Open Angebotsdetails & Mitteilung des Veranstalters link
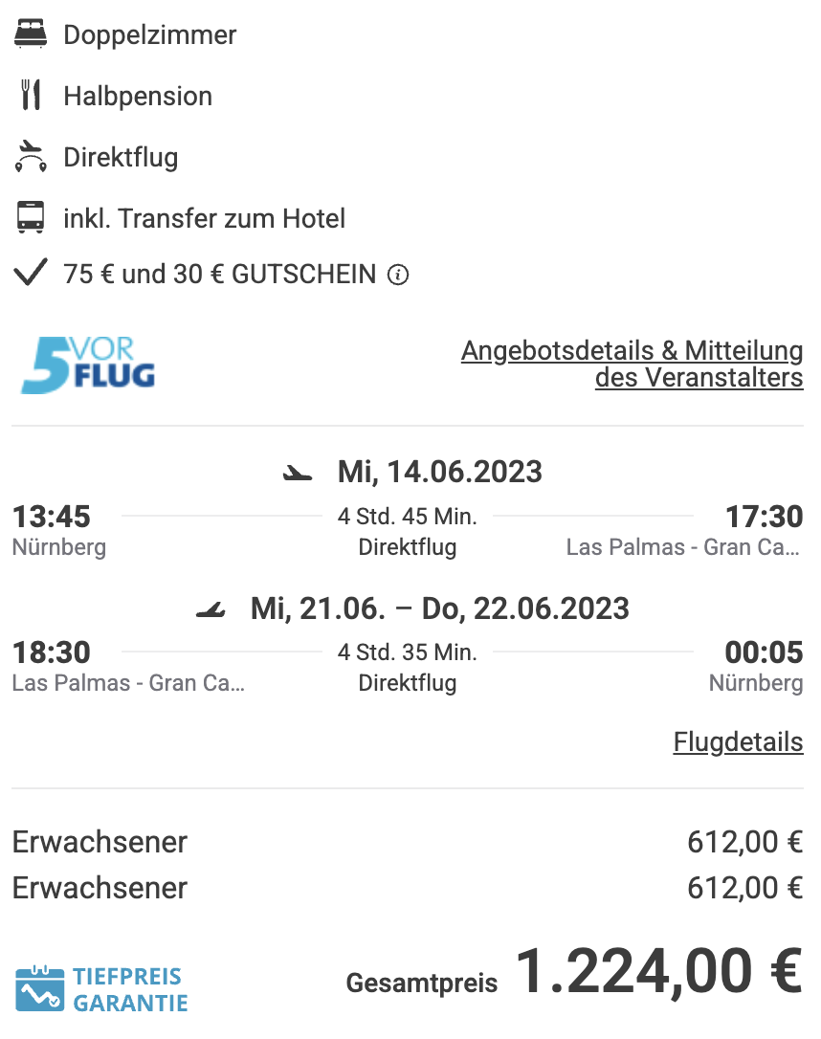This screenshot has width=821, height=1039. [x=632, y=364]
